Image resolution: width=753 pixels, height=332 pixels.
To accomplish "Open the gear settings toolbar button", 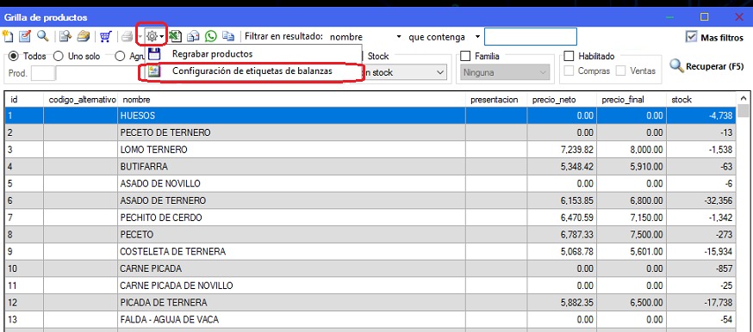I will point(154,36).
